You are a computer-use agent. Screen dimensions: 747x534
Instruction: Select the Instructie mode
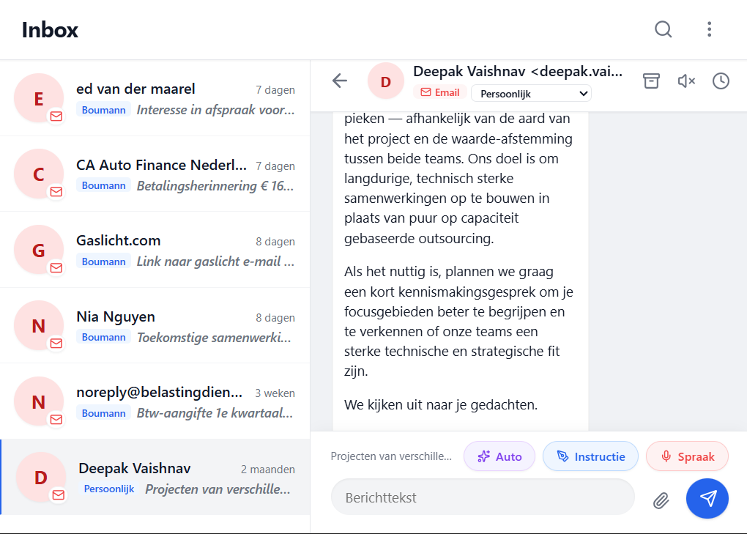[x=590, y=456]
